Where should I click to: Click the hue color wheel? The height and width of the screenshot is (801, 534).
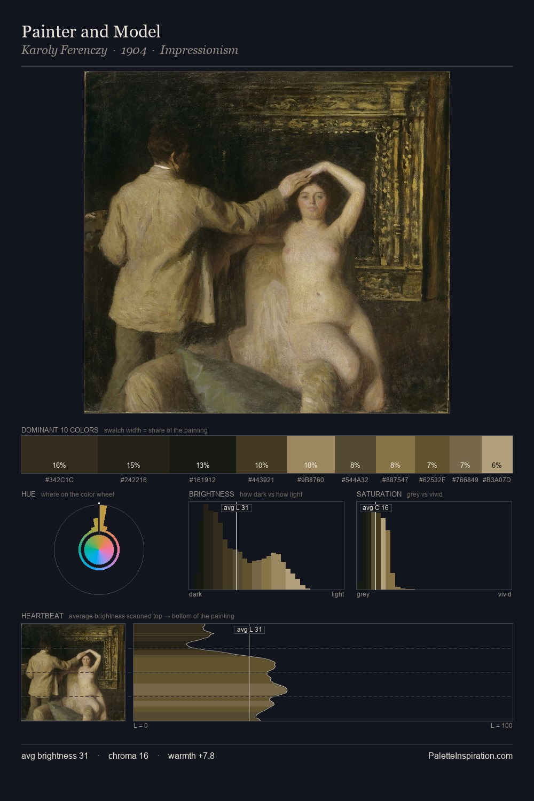[x=99, y=549]
